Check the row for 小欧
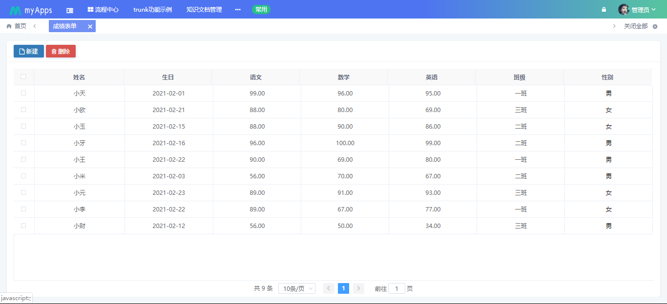Screen dimensions: 667x304 coord(23,110)
